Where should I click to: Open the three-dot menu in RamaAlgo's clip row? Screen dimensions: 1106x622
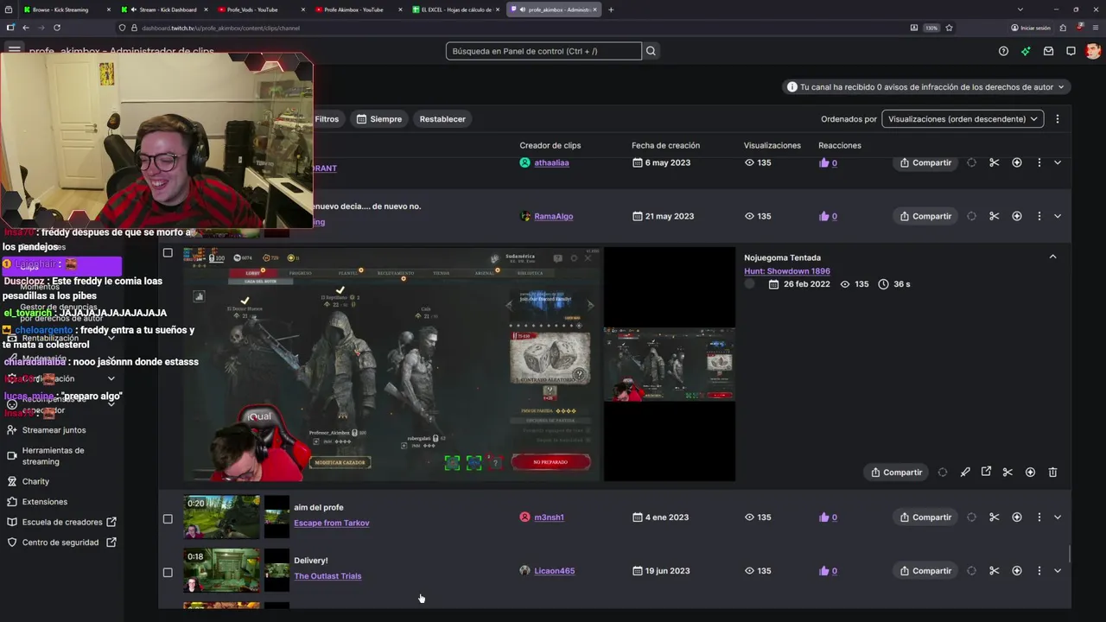pyautogui.click(x=1039, y=216)
